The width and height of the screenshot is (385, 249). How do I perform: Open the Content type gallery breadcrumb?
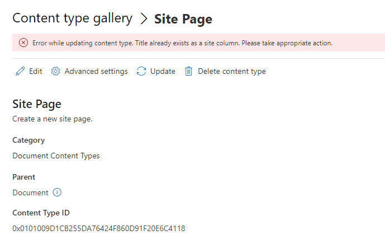point(72,18)
